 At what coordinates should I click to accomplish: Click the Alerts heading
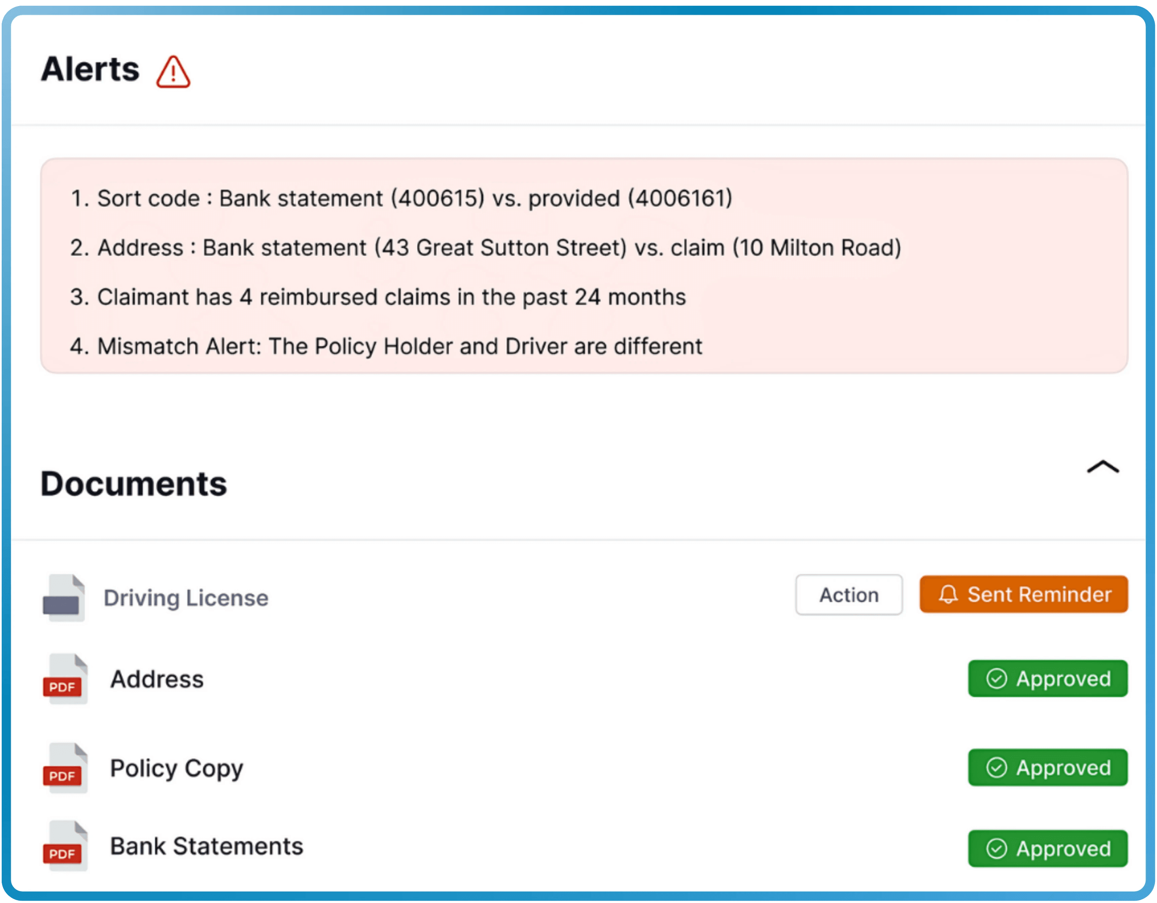(x=90, y=69)
